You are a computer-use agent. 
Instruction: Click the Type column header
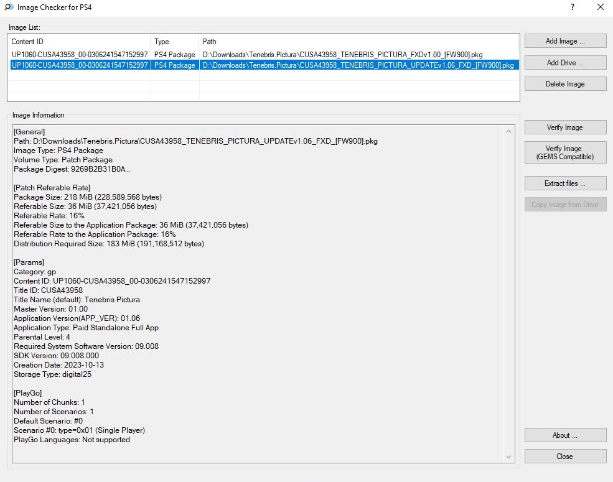point(174,42)
